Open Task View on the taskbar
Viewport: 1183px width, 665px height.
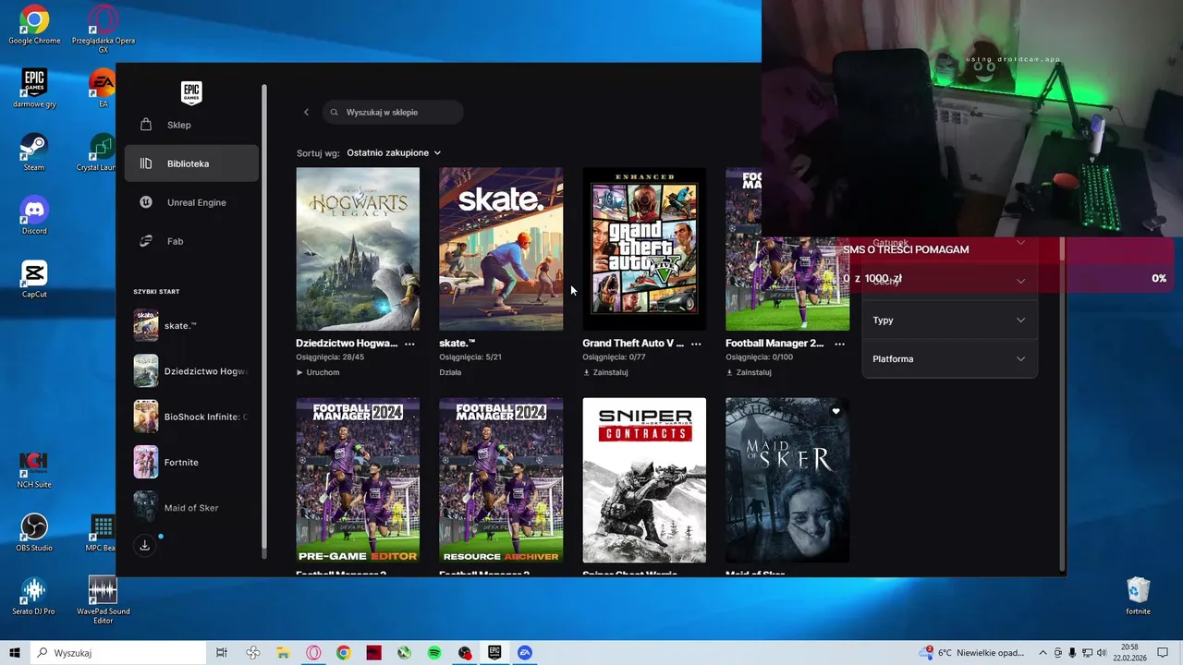pyautogui.click(x=222, y=652)
